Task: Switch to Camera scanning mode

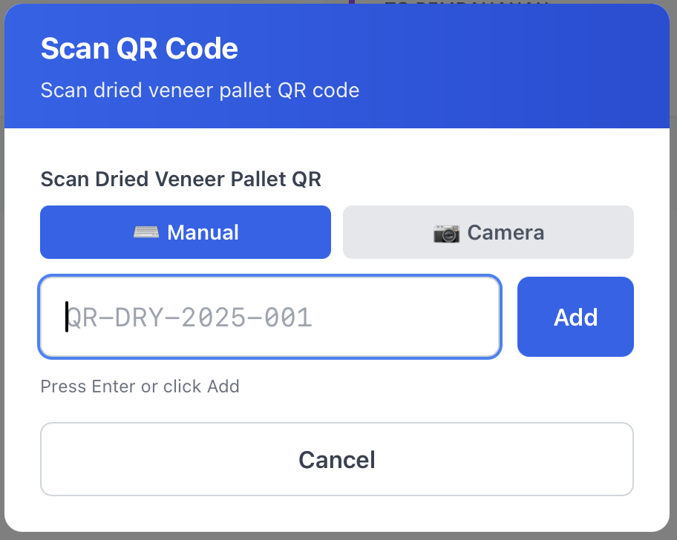Action: (x=488, y=232)
